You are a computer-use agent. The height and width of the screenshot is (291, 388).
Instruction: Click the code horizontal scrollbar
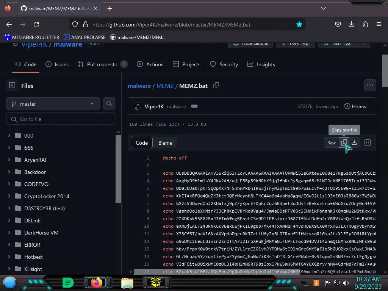(216, 272)
